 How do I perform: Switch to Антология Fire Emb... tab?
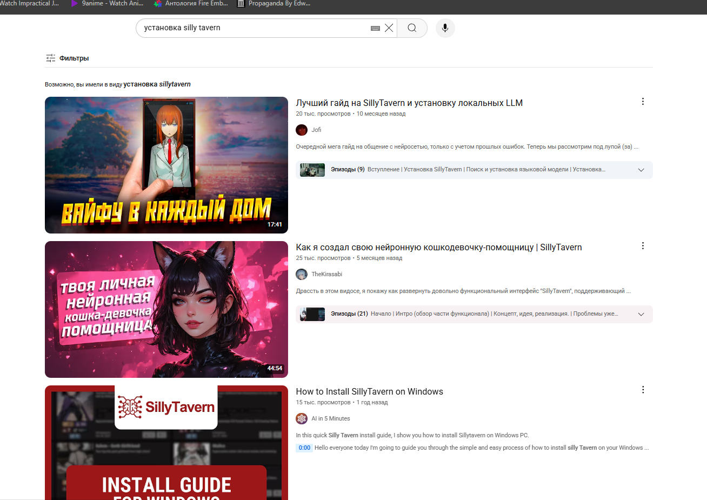tap(191, 3)
